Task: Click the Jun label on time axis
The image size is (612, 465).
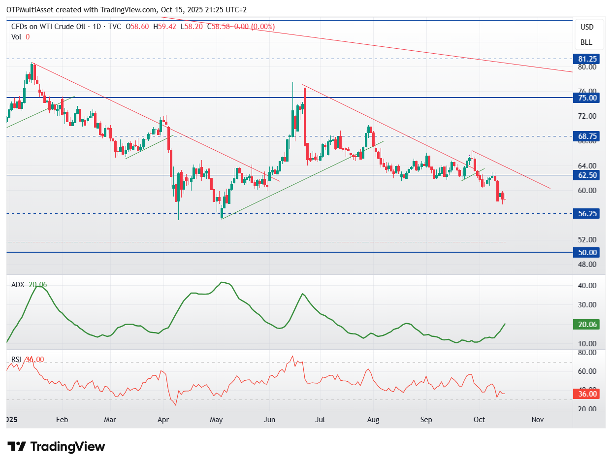Action: [x=269, y=420]
